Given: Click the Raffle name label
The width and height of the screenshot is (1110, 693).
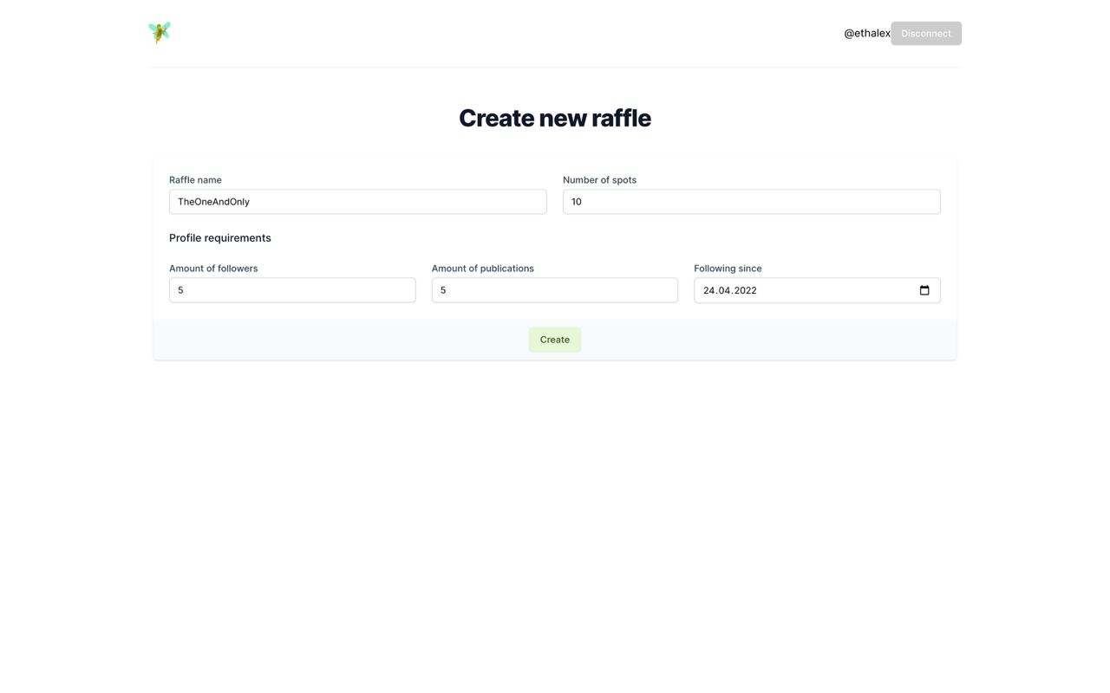Looking at the screenshot, I should click(x=195, y=180).
